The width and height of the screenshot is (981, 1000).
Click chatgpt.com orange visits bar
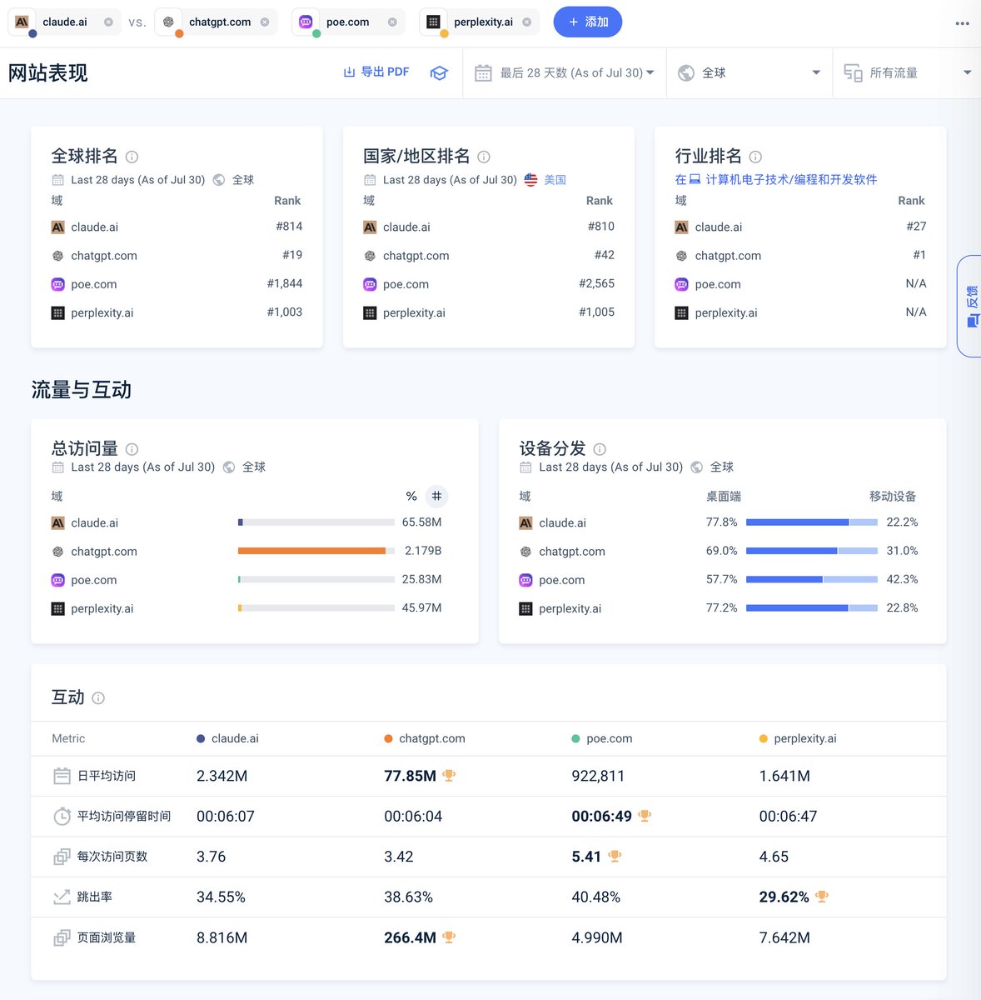pos(311,551)
